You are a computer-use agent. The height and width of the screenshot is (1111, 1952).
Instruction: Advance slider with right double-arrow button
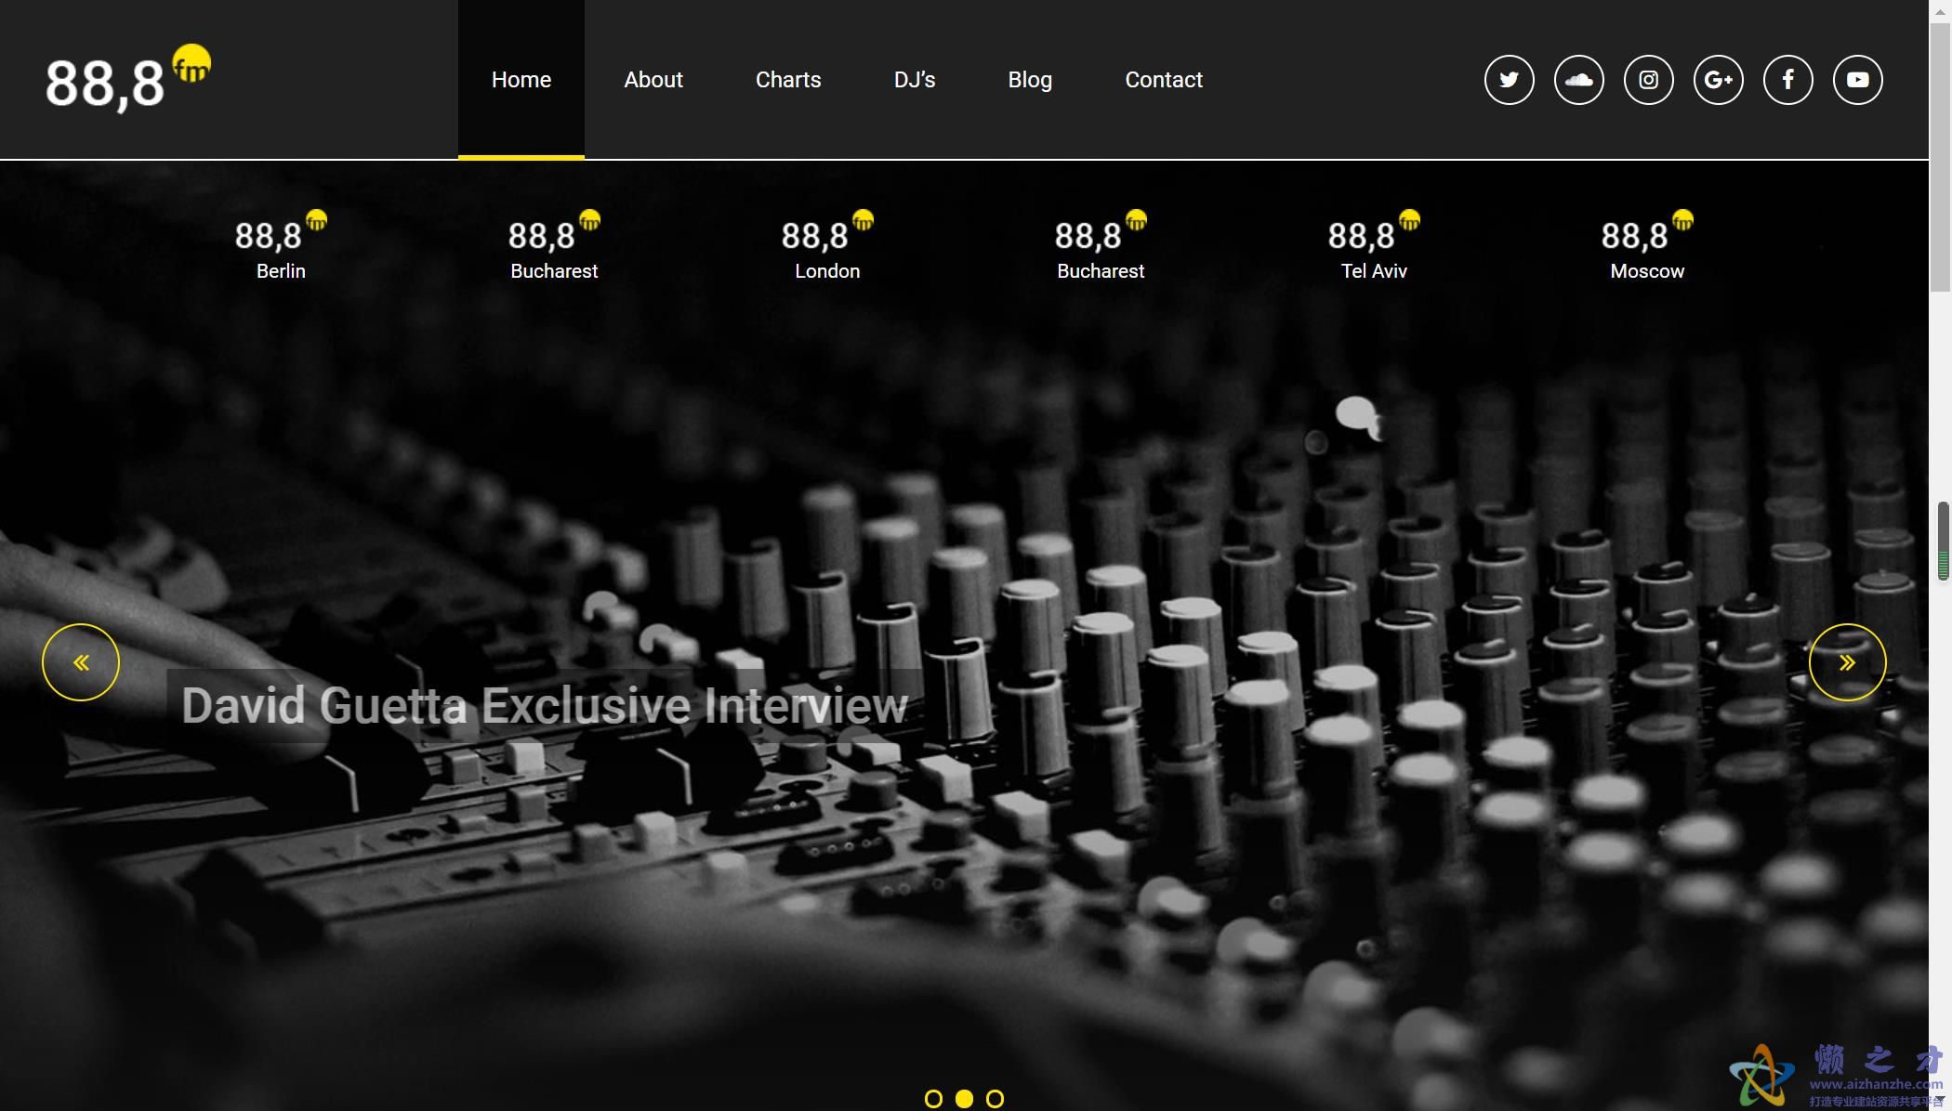1847,662
